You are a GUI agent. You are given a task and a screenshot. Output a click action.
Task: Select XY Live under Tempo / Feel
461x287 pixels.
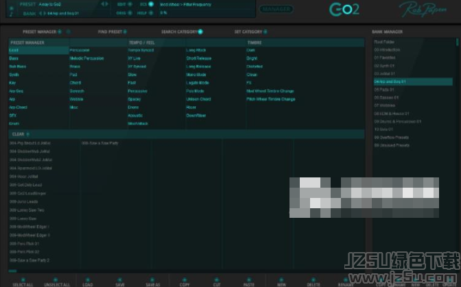pos(134,58)
